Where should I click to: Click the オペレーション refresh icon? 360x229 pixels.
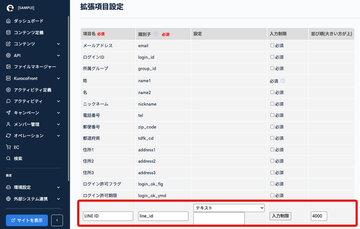[8, 136]
